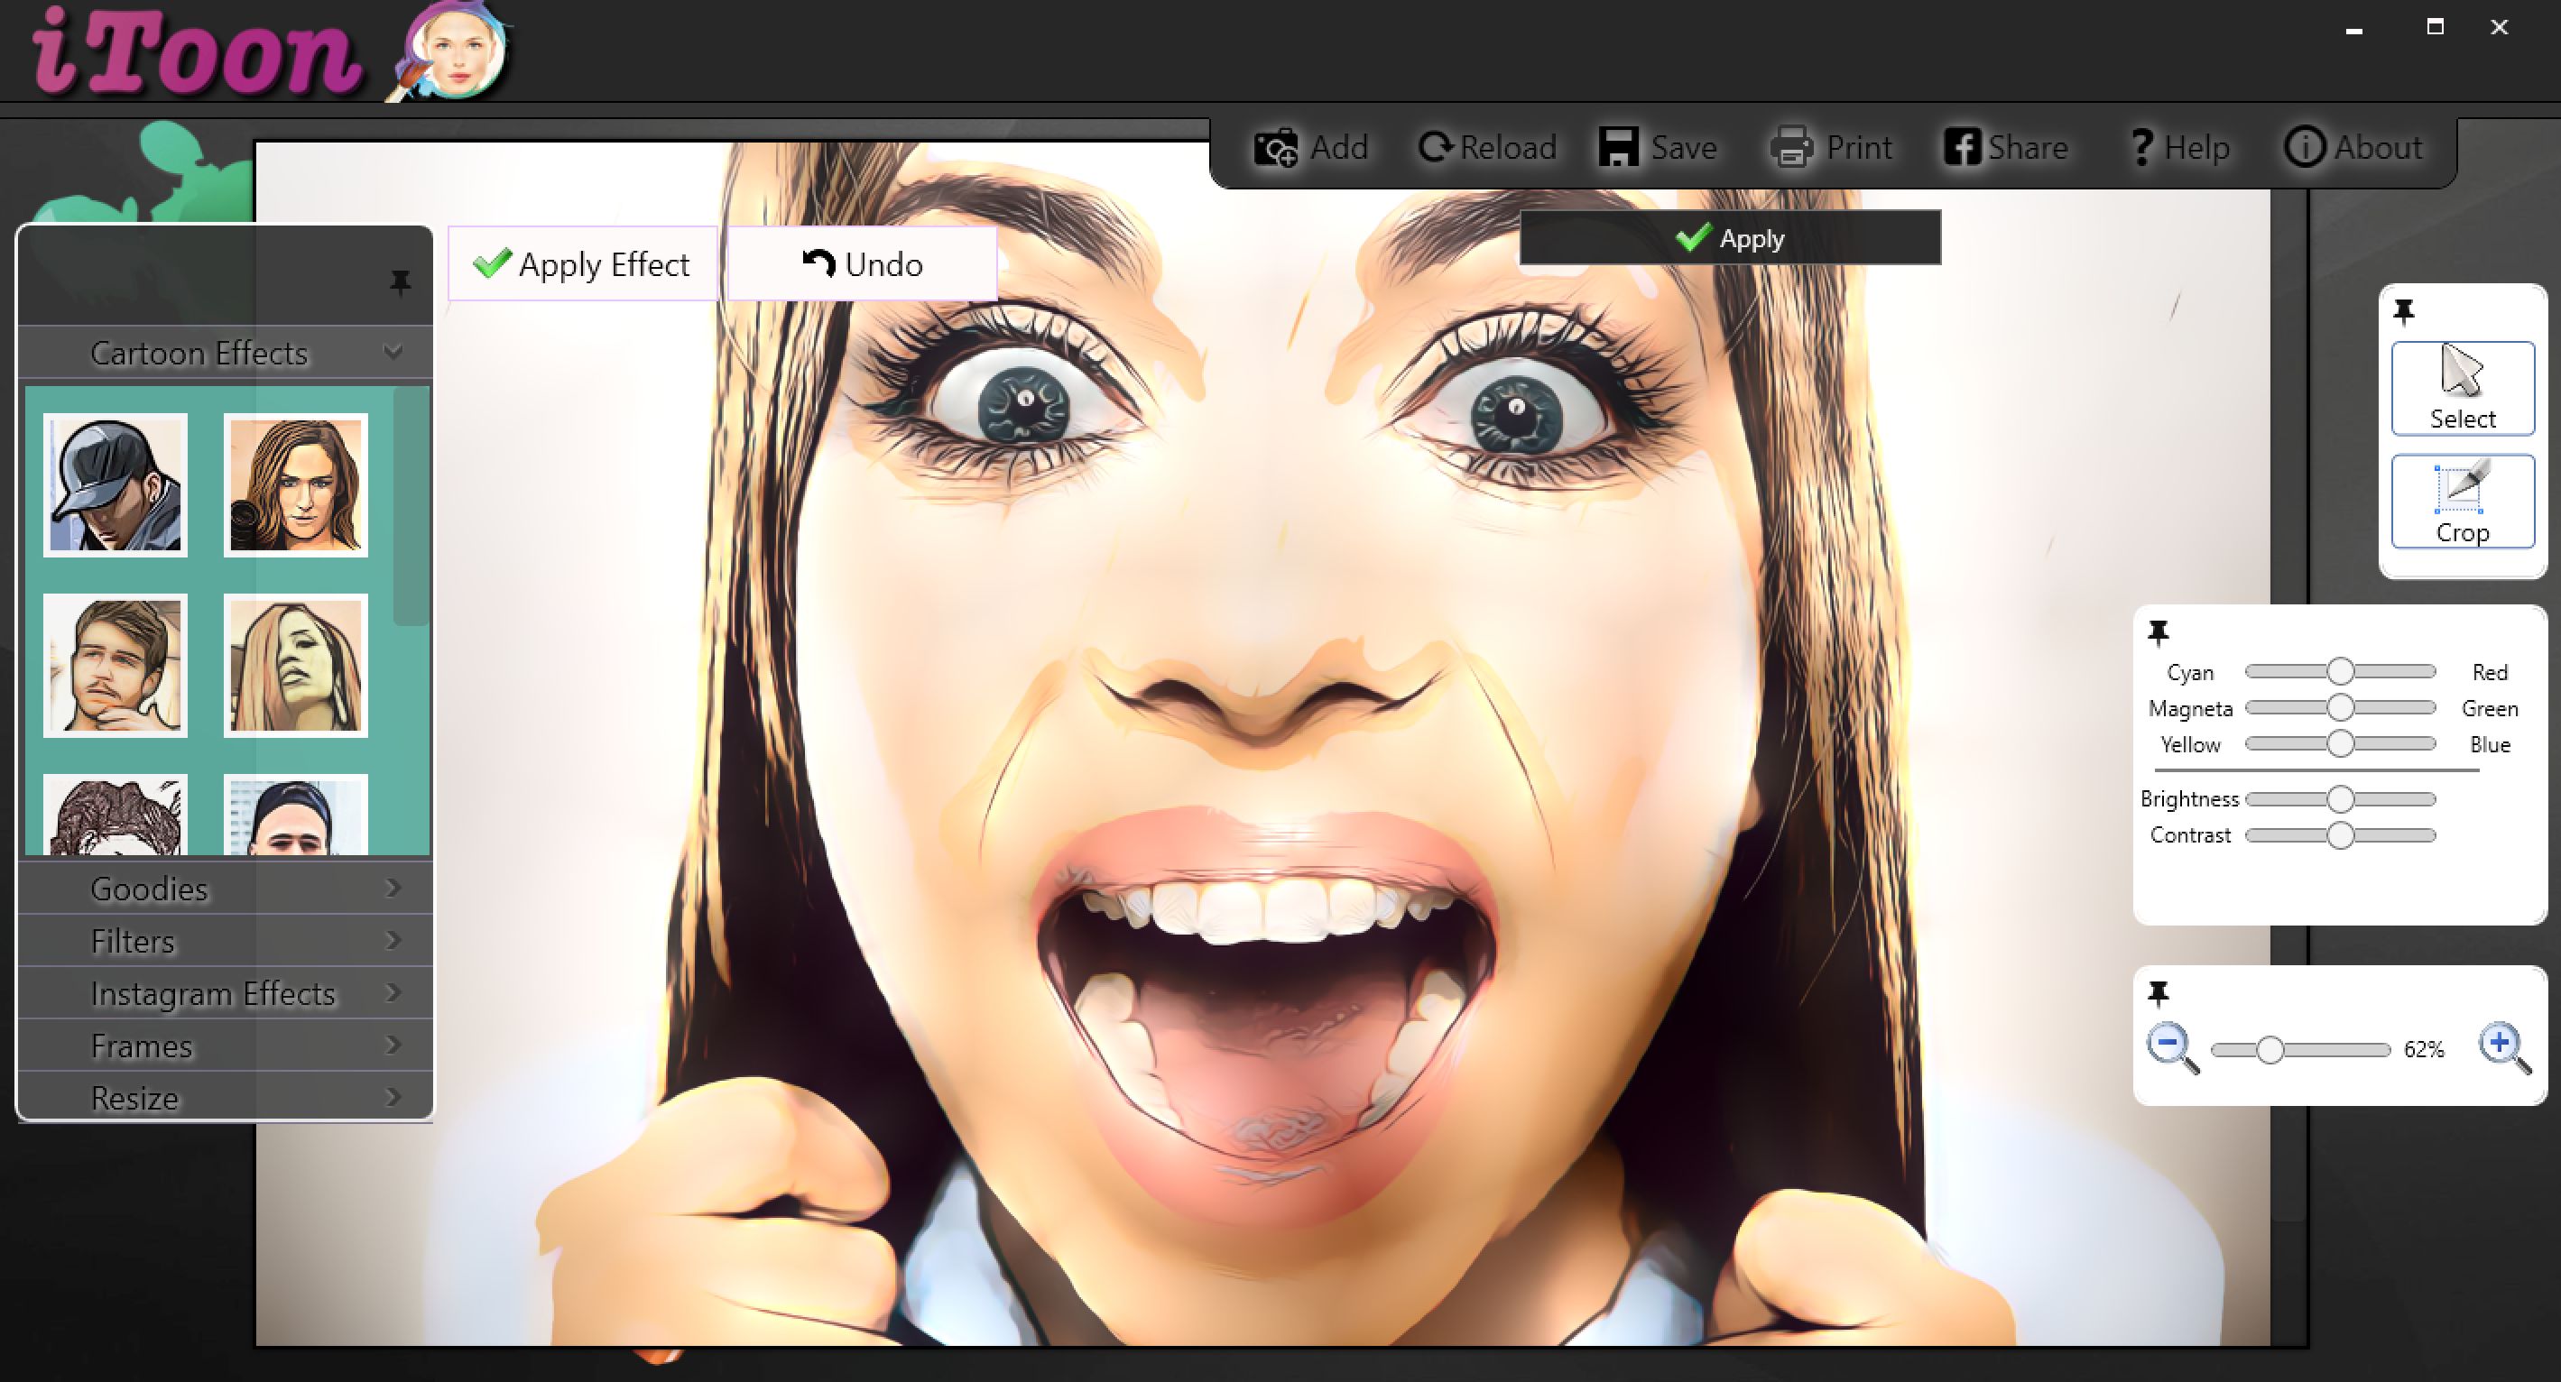Expand the Resize section

coord(226,1097)
